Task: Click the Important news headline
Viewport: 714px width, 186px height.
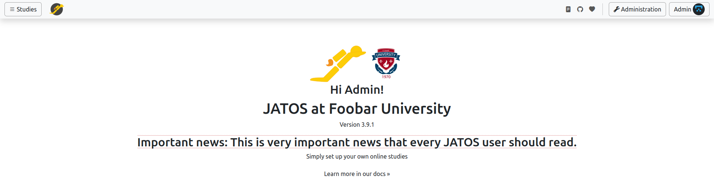Action: coord(357,142)
